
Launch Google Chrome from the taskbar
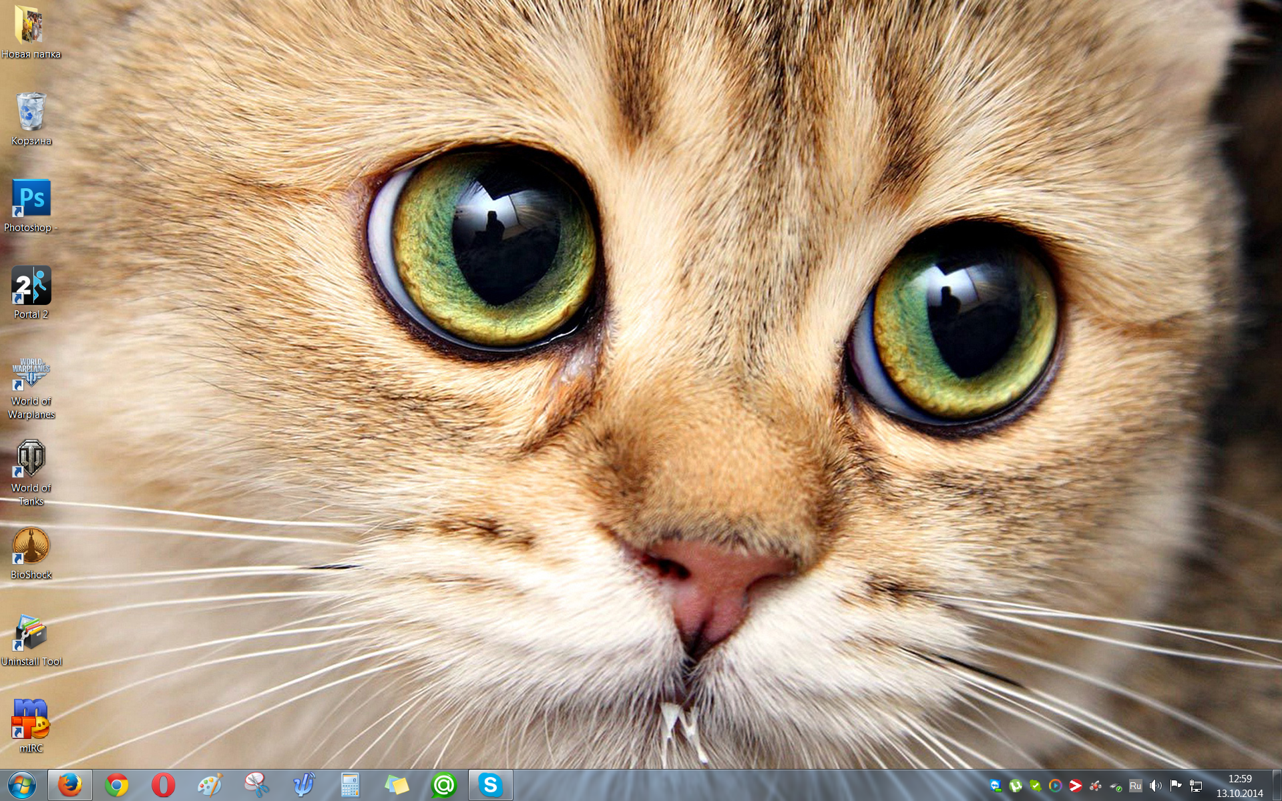[116, 785]
